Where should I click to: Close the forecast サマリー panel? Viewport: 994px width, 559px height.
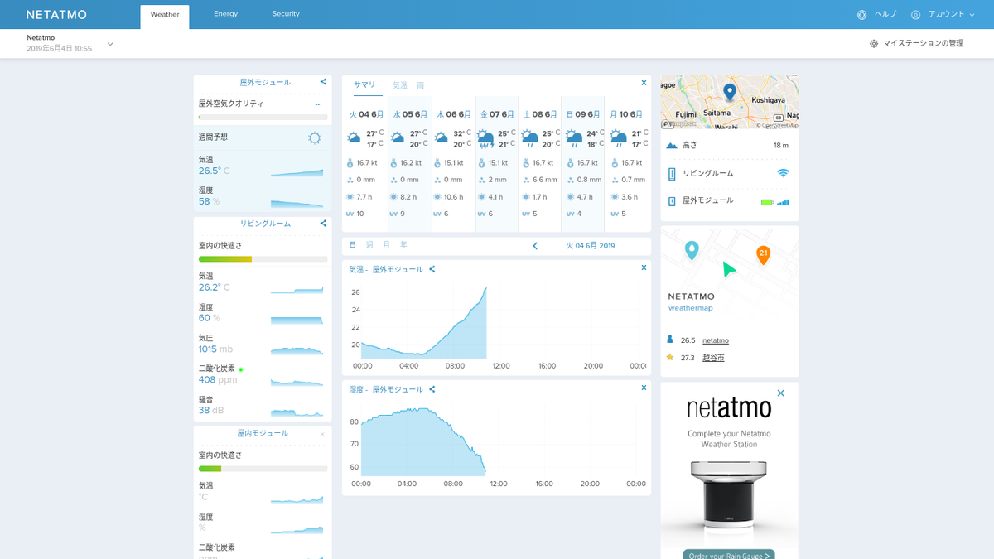coord(644,83)
